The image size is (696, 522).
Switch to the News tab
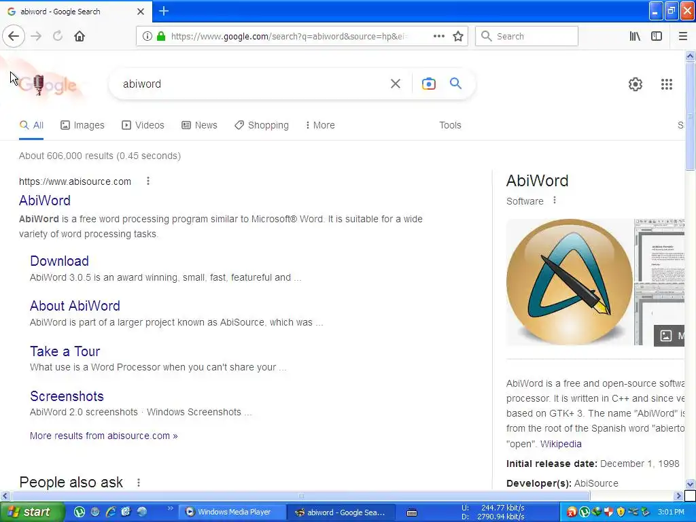coord(199,125)
